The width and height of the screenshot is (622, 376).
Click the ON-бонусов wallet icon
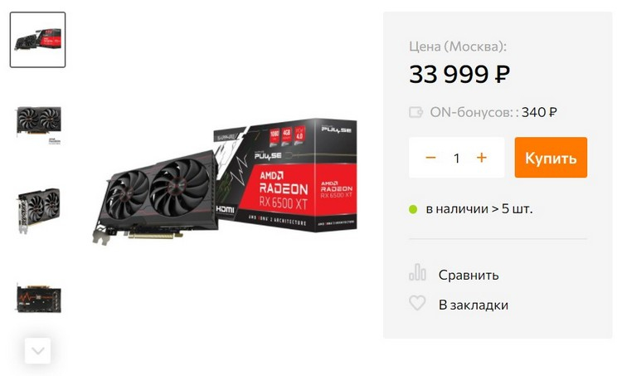(x=415, y=112)
